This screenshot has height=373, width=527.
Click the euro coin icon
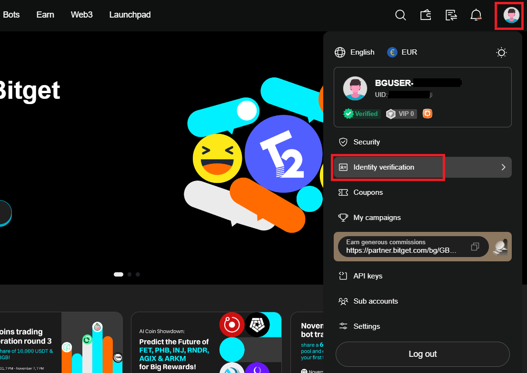coord(392,52)
